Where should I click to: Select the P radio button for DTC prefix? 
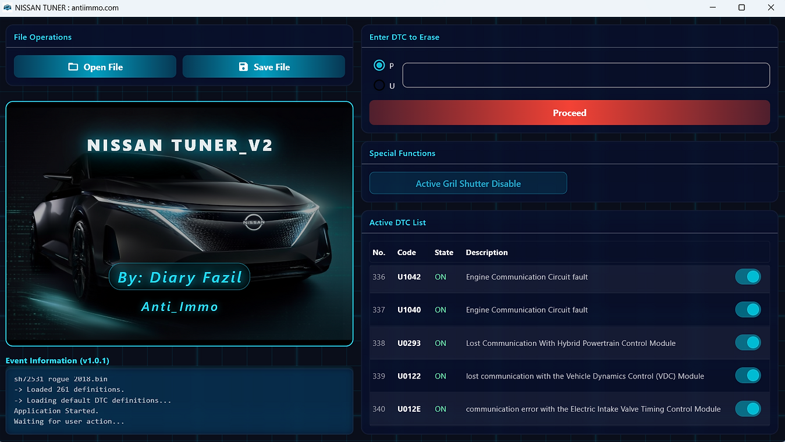click(x=379, y=65)
